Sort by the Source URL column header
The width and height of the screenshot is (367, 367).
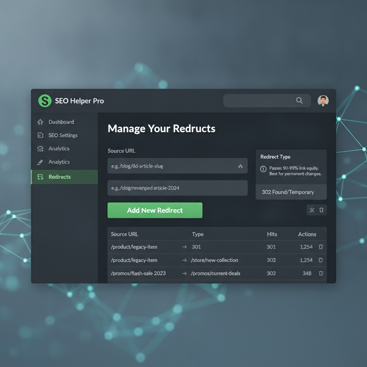point(124,234)
